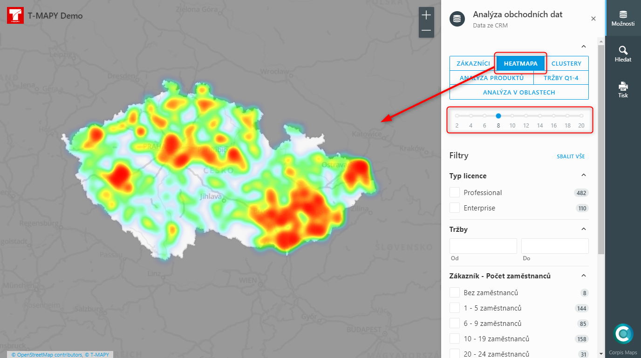
Task: Click the SBALIT VŠE link
Action: (x=571, y=156)
